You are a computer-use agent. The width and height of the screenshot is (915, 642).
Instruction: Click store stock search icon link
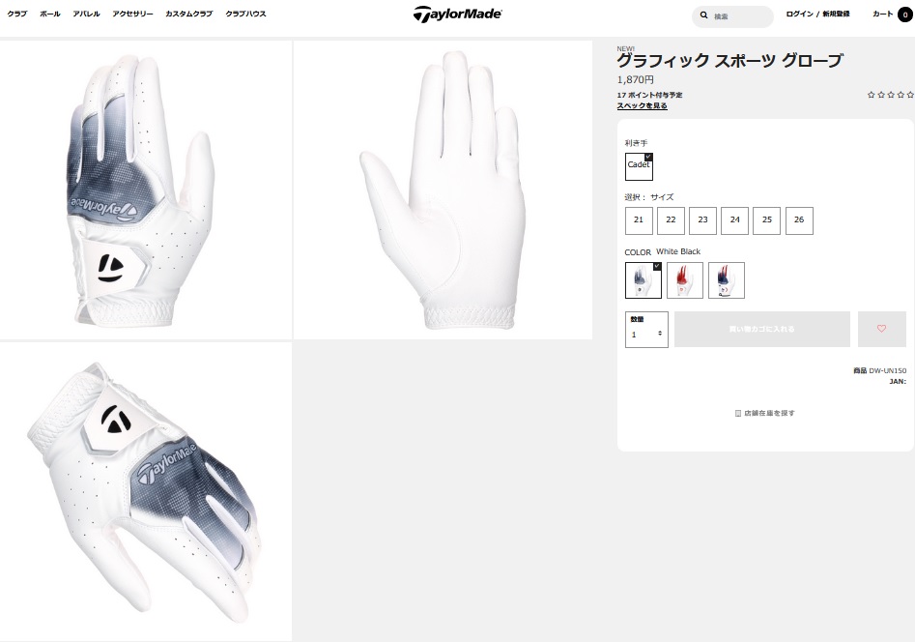pos(764,413)
